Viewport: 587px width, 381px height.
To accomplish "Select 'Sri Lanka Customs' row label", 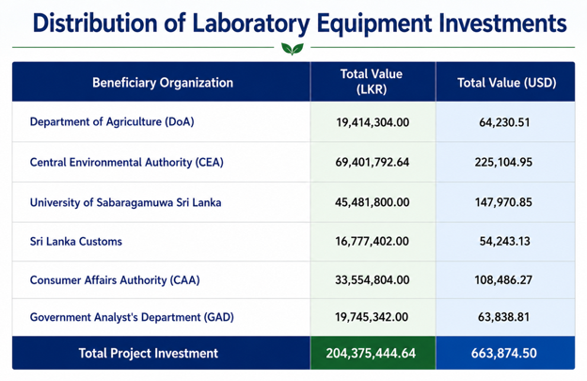I will (76, 242).
